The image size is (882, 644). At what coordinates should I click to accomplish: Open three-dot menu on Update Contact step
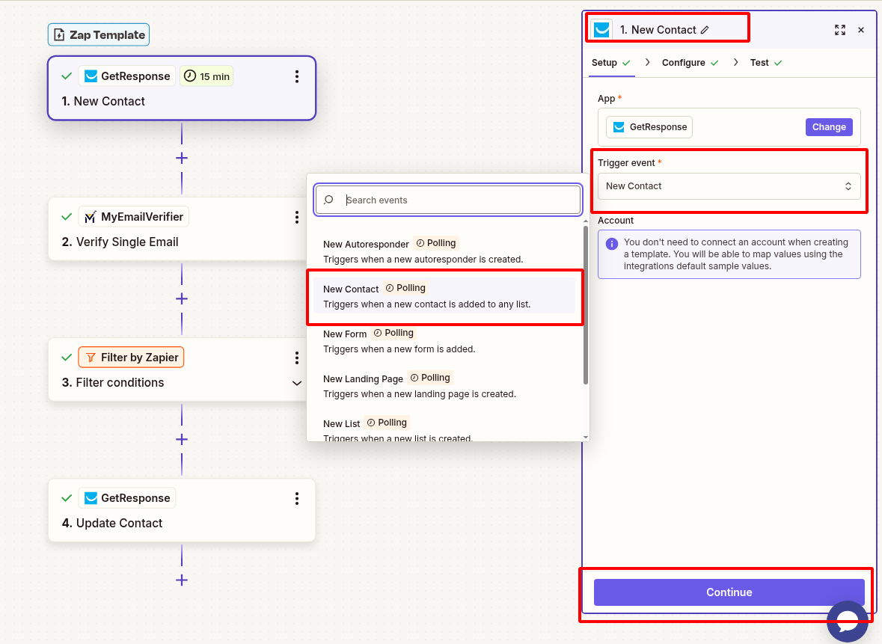click(x=297, y=498)
